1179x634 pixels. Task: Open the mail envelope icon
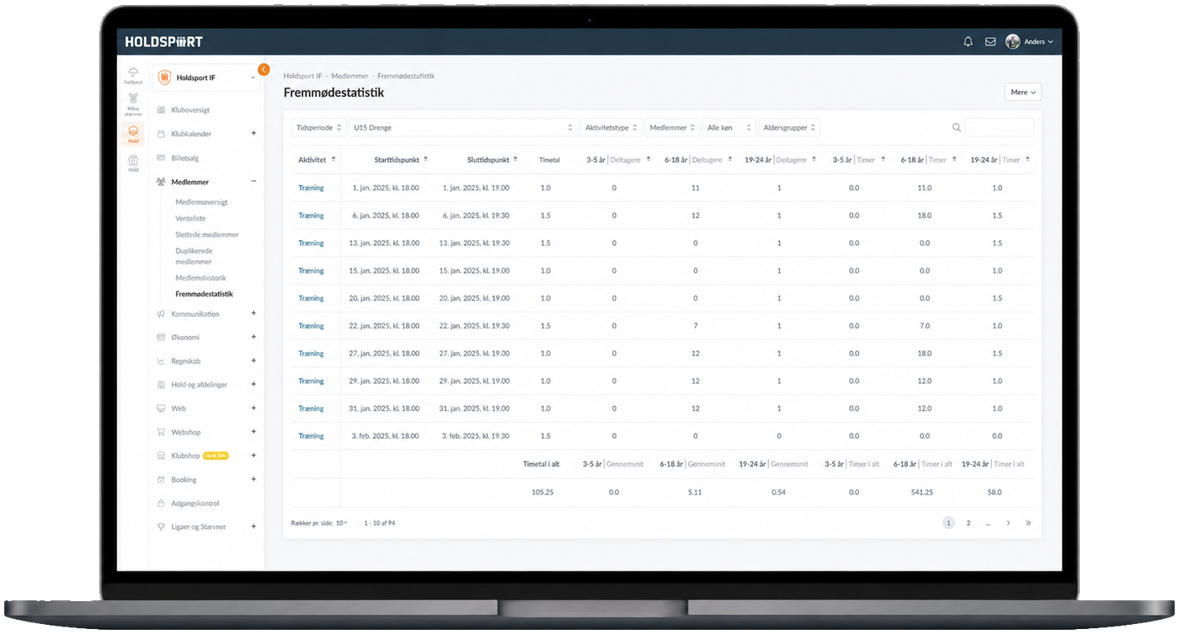point(990,41)
